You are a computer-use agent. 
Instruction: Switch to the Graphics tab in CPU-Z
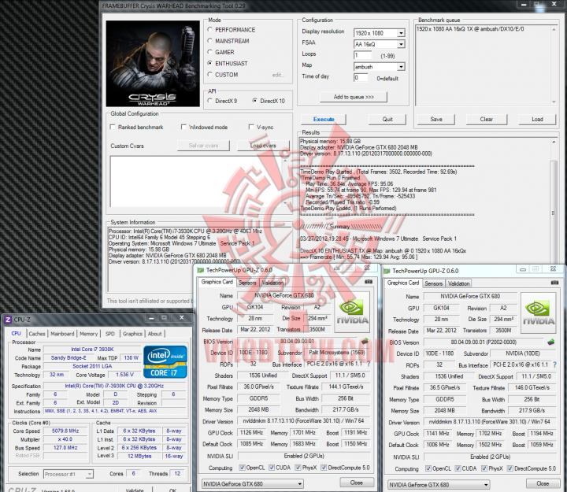[132, 334]
